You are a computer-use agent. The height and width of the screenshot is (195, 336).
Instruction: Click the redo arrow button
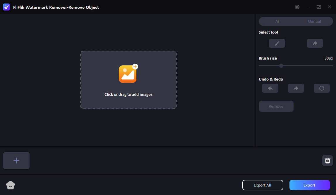(x=296, y=88)
